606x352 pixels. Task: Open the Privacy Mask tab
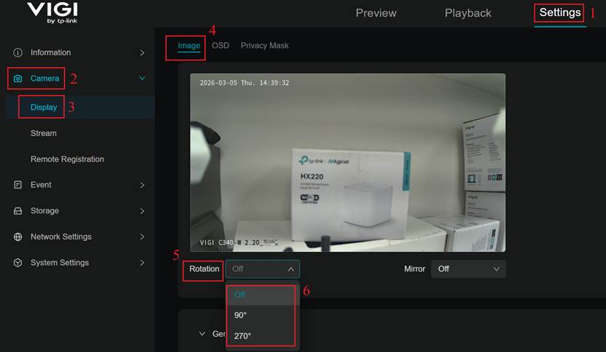click(x=265, y=45)
